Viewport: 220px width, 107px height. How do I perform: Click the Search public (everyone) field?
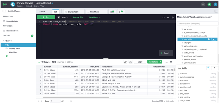click(x=198, y=24)
